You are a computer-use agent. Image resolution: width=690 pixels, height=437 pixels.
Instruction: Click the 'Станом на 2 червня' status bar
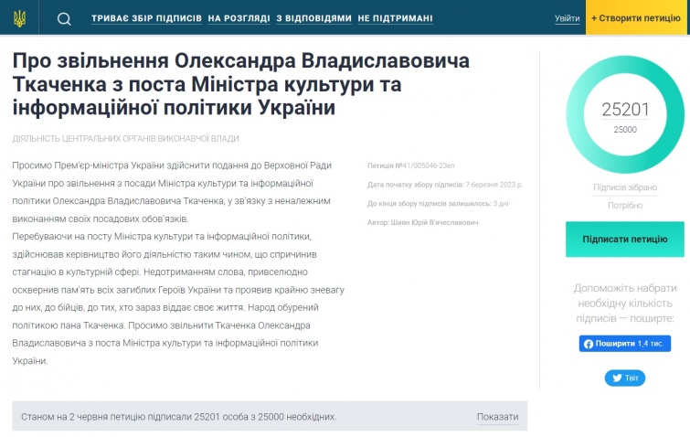pos(179,417)
